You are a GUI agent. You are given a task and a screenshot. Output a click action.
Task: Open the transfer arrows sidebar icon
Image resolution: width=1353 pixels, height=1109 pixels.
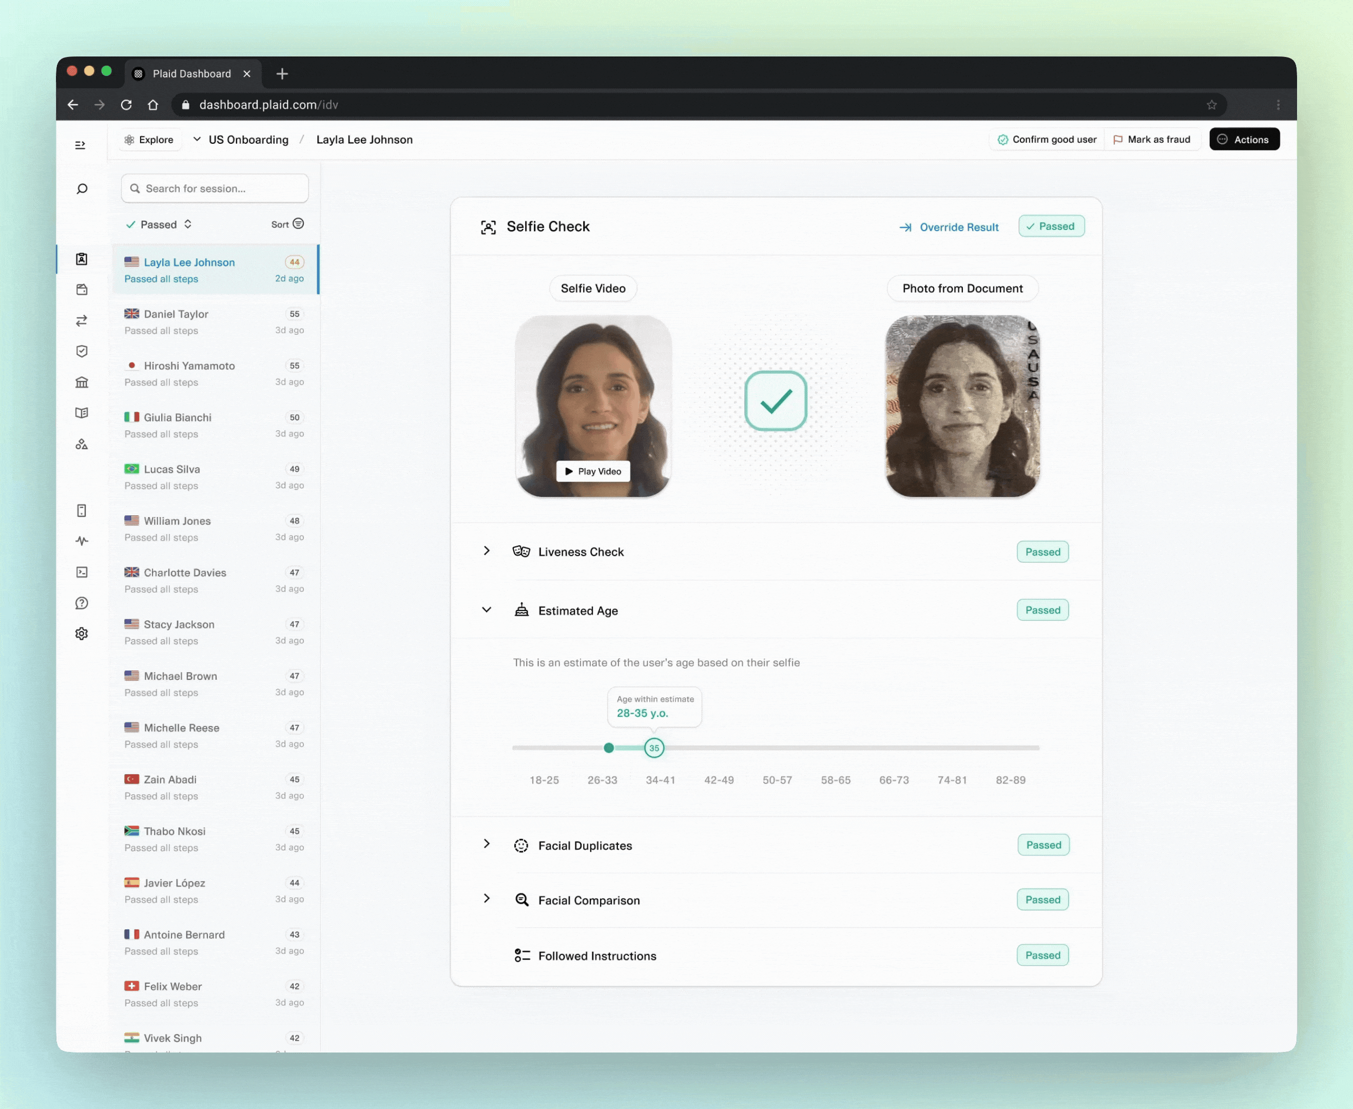[x=82, y=321]
